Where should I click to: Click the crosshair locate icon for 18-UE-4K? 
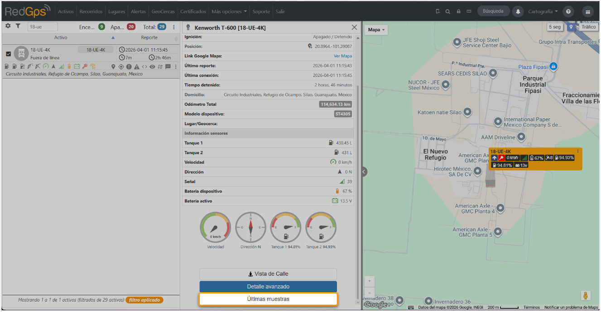coord(121,66)
